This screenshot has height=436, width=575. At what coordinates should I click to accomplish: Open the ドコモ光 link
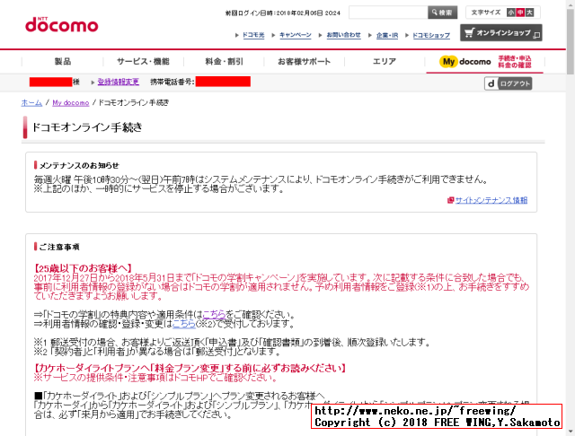pyautogui.click(x=253, y=35)
